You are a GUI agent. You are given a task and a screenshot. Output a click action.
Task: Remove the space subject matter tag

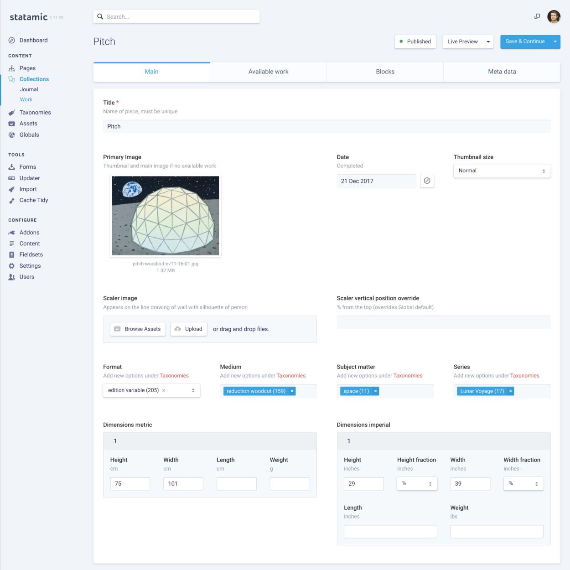pyautogui.click(x=376, y=391)
